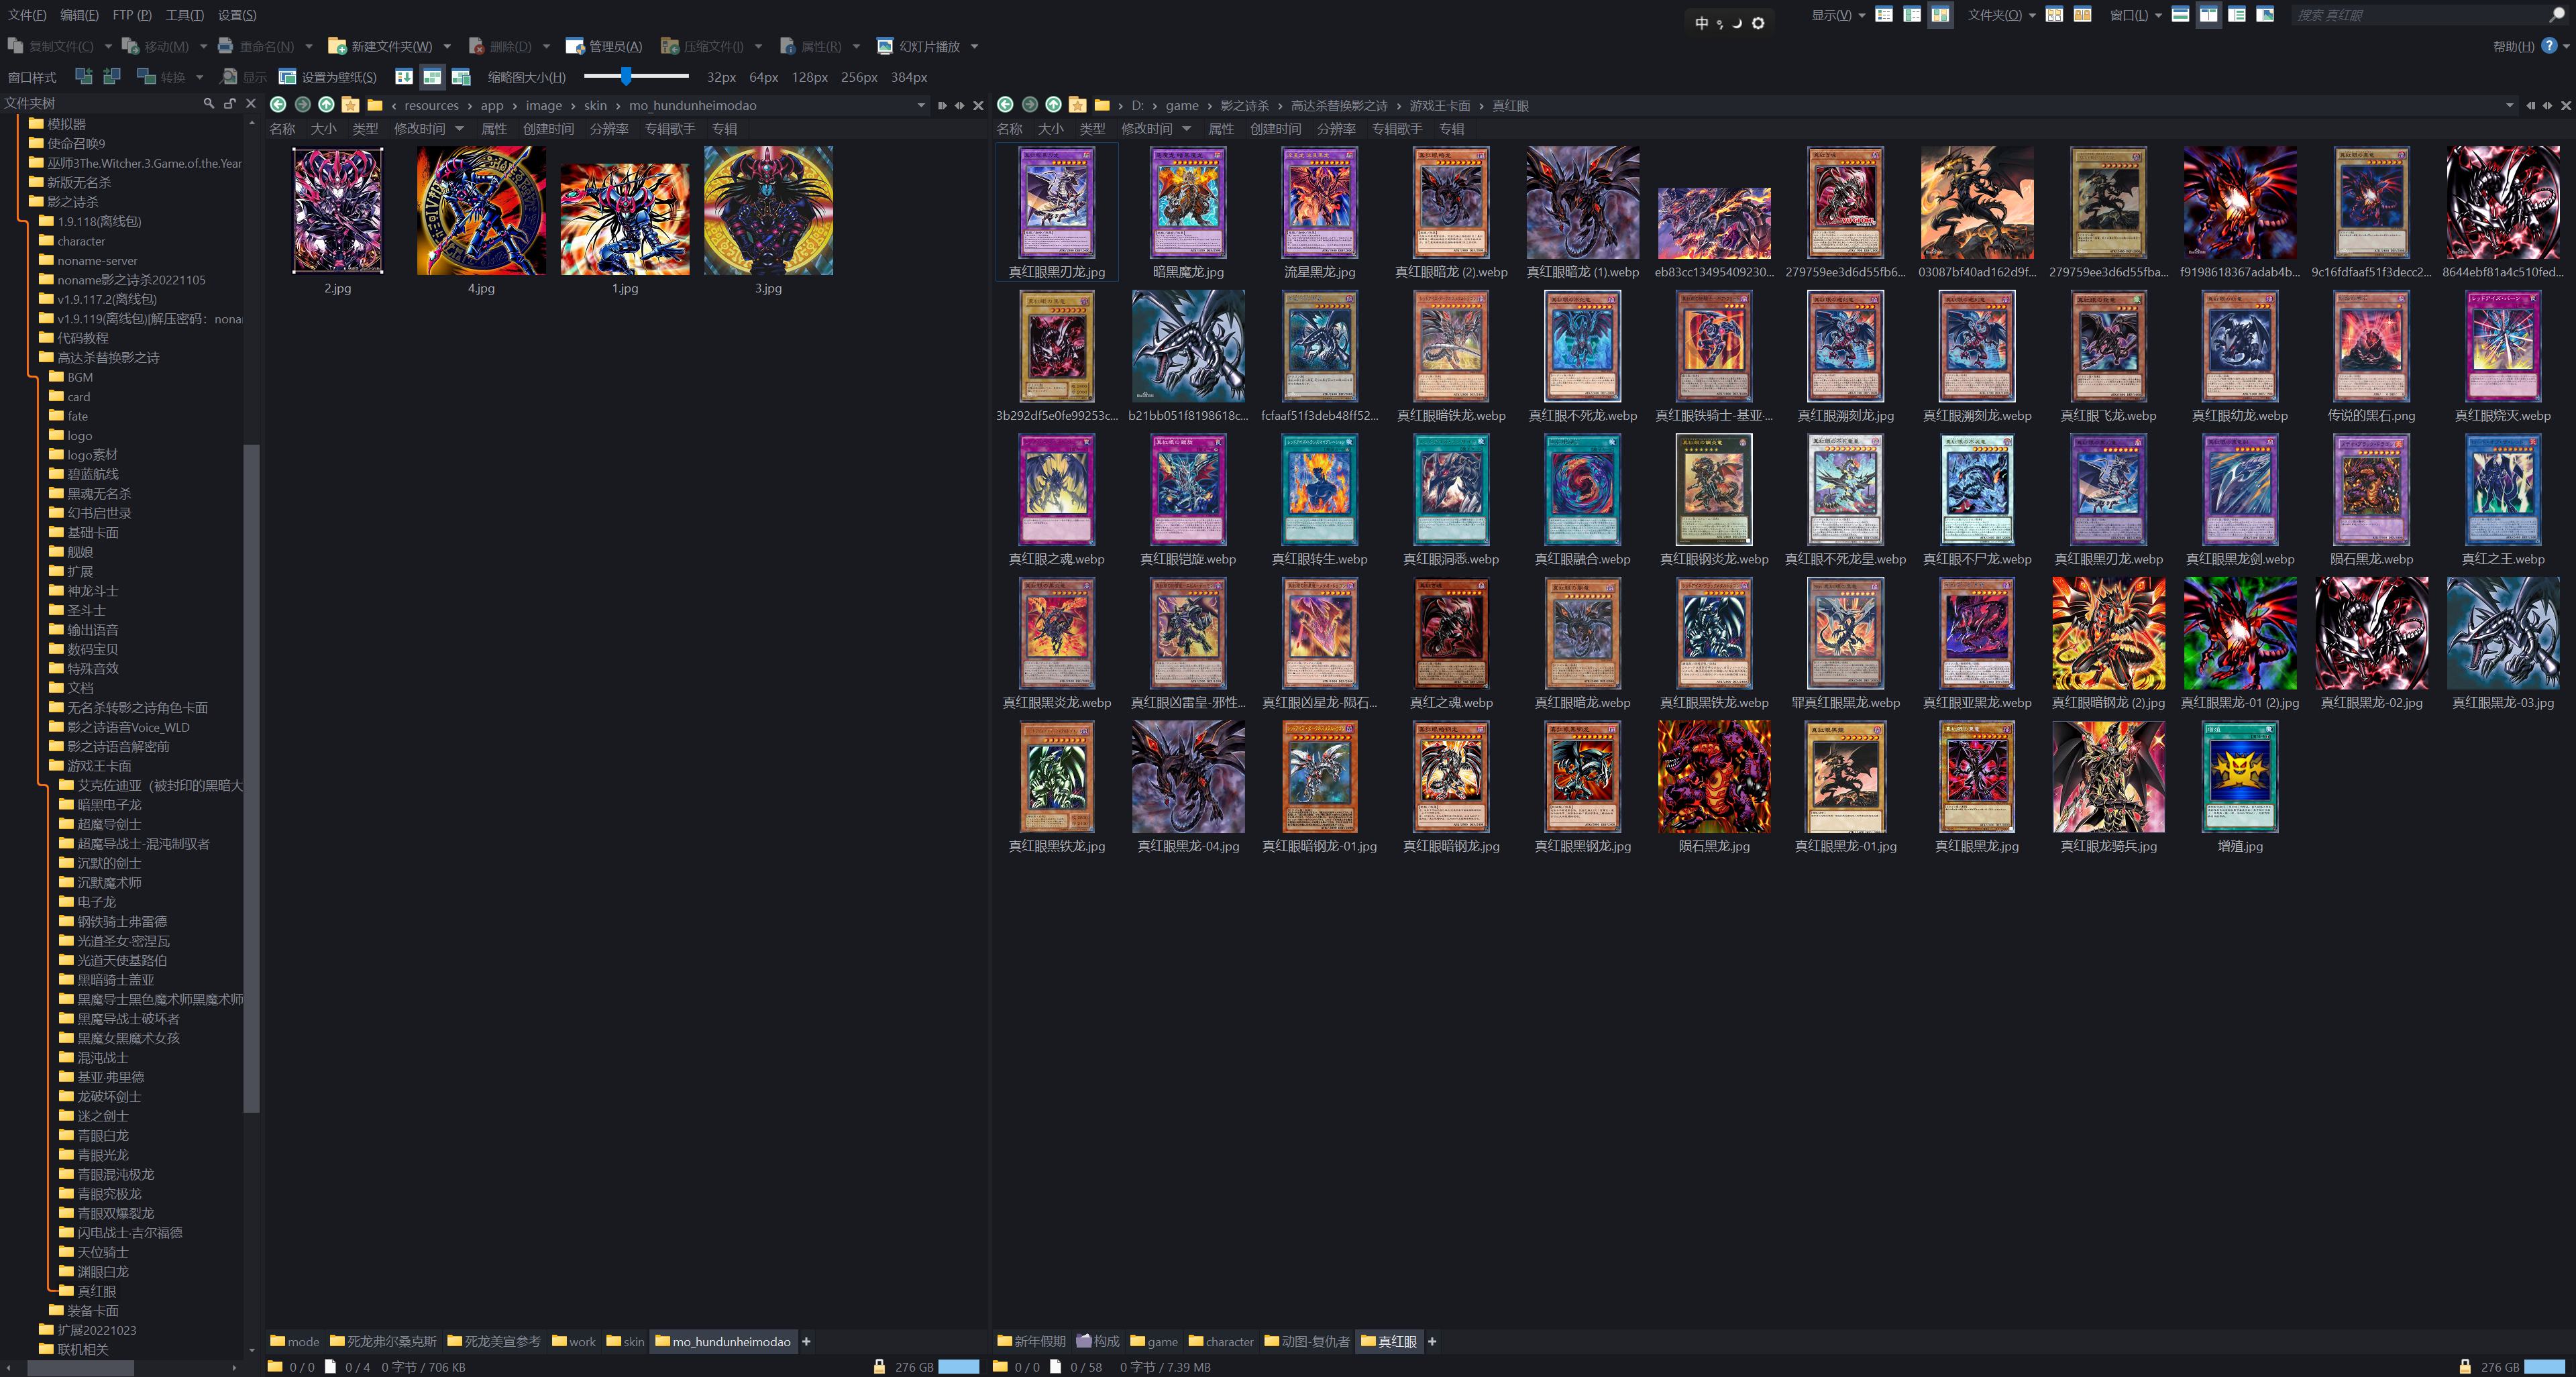Toggle the viewer pane icon
This screenshot has height=1377, width=2576.
coord(2266,15)
